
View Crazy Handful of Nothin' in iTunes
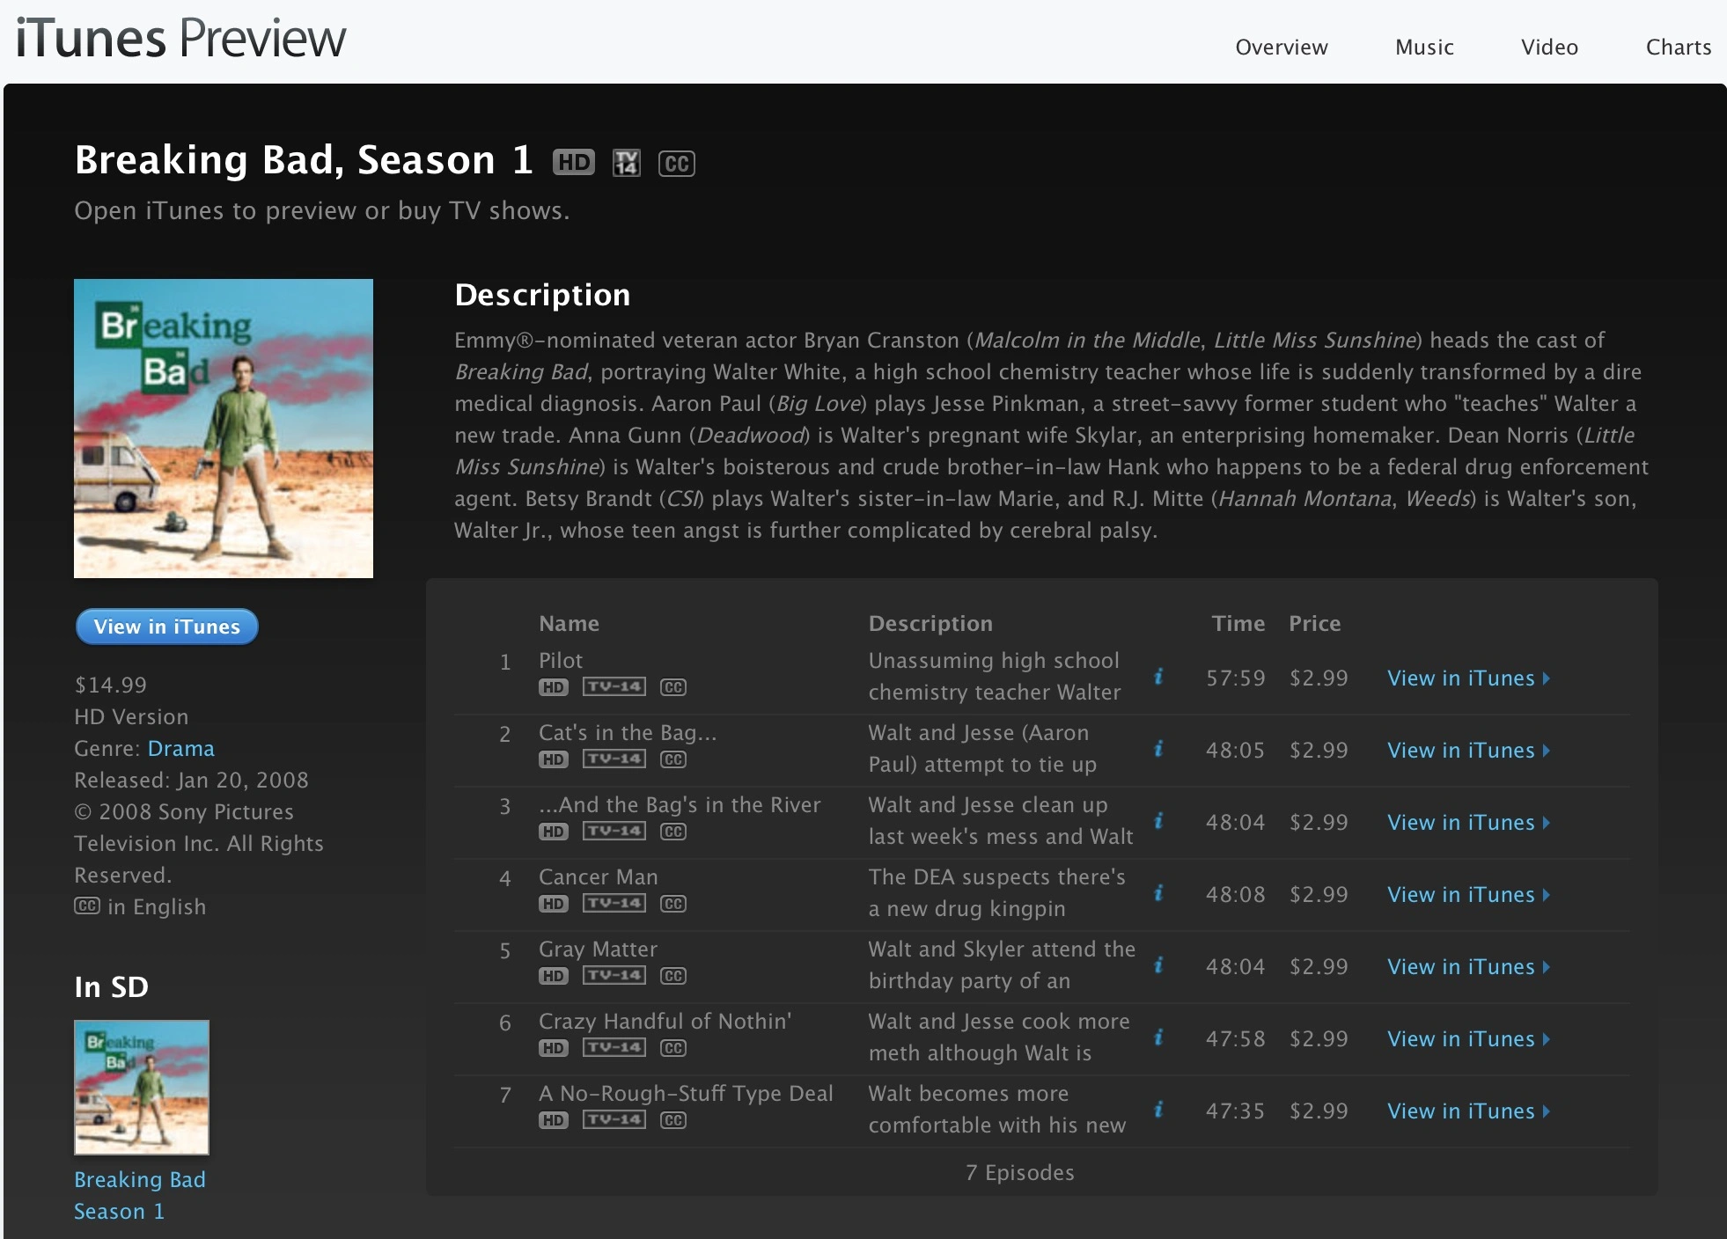click(x=1468, y=1039)
